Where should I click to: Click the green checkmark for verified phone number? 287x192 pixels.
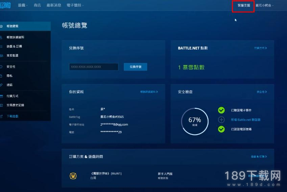pos(221,129)
